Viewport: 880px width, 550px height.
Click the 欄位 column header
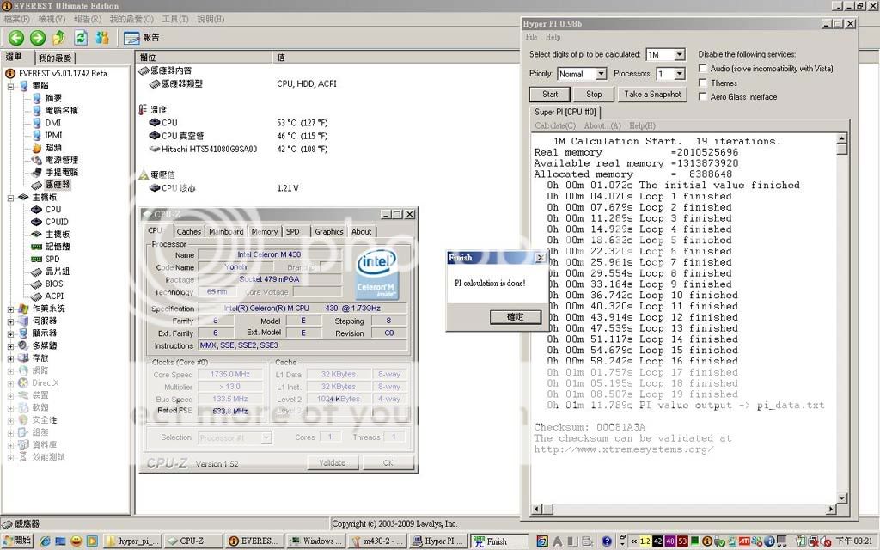pyautogui.click(x=205, y=58)
